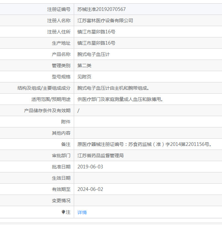The height and width of the screenshot is (225, 222).
Task: Click the 备注 original registration number text
Action: coord(145,144)
